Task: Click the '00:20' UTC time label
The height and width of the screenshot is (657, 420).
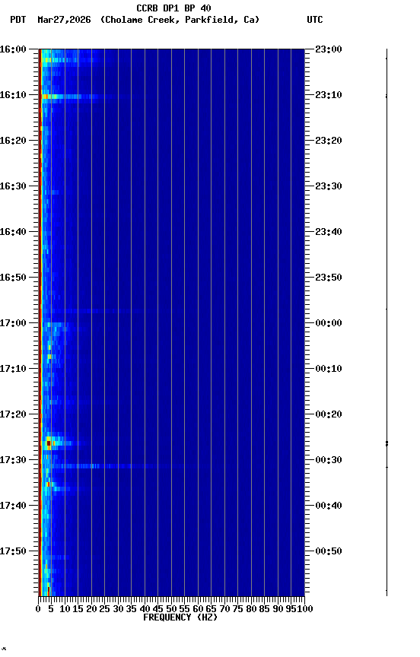Action: 329,414
